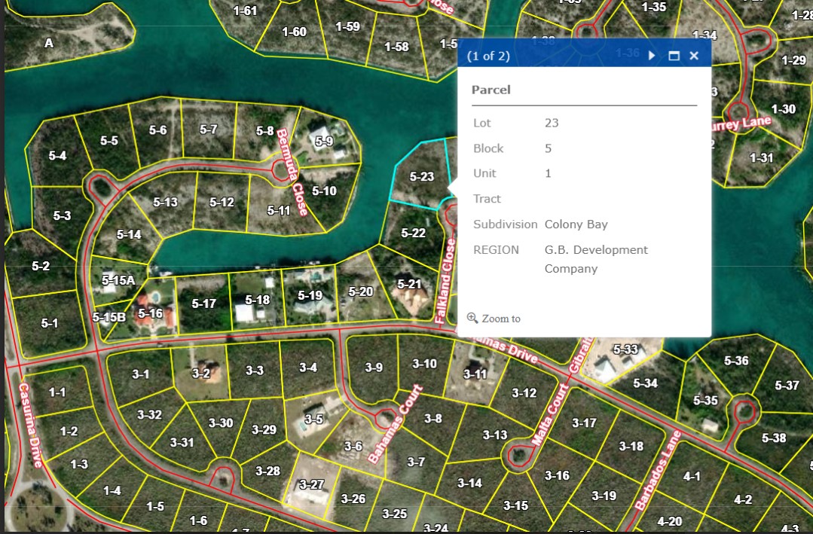Image resolution: width=813 pixels, height=534 pixels.
Task: Click the Casurina Drive road label
Action: (x=29, y=425)
